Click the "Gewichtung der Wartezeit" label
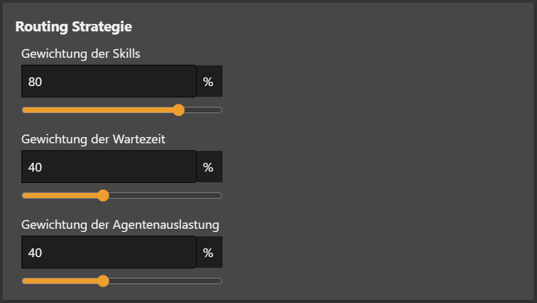537x303 pixels. 93,140
